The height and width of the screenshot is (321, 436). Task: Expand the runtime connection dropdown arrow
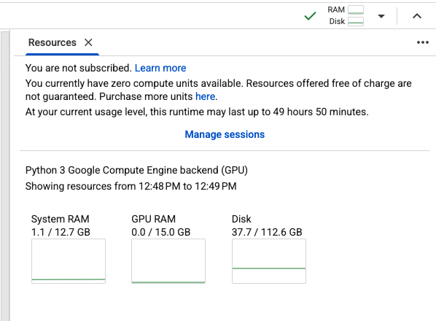coord(381,16)
